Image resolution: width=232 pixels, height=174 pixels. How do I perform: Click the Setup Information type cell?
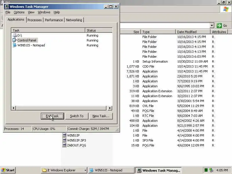[x=155, y=61]
